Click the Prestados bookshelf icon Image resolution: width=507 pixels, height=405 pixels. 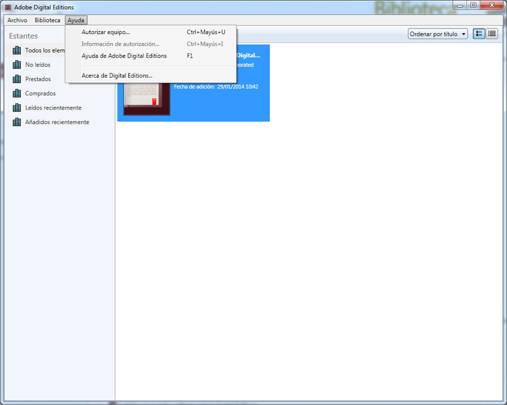(17, 79)
